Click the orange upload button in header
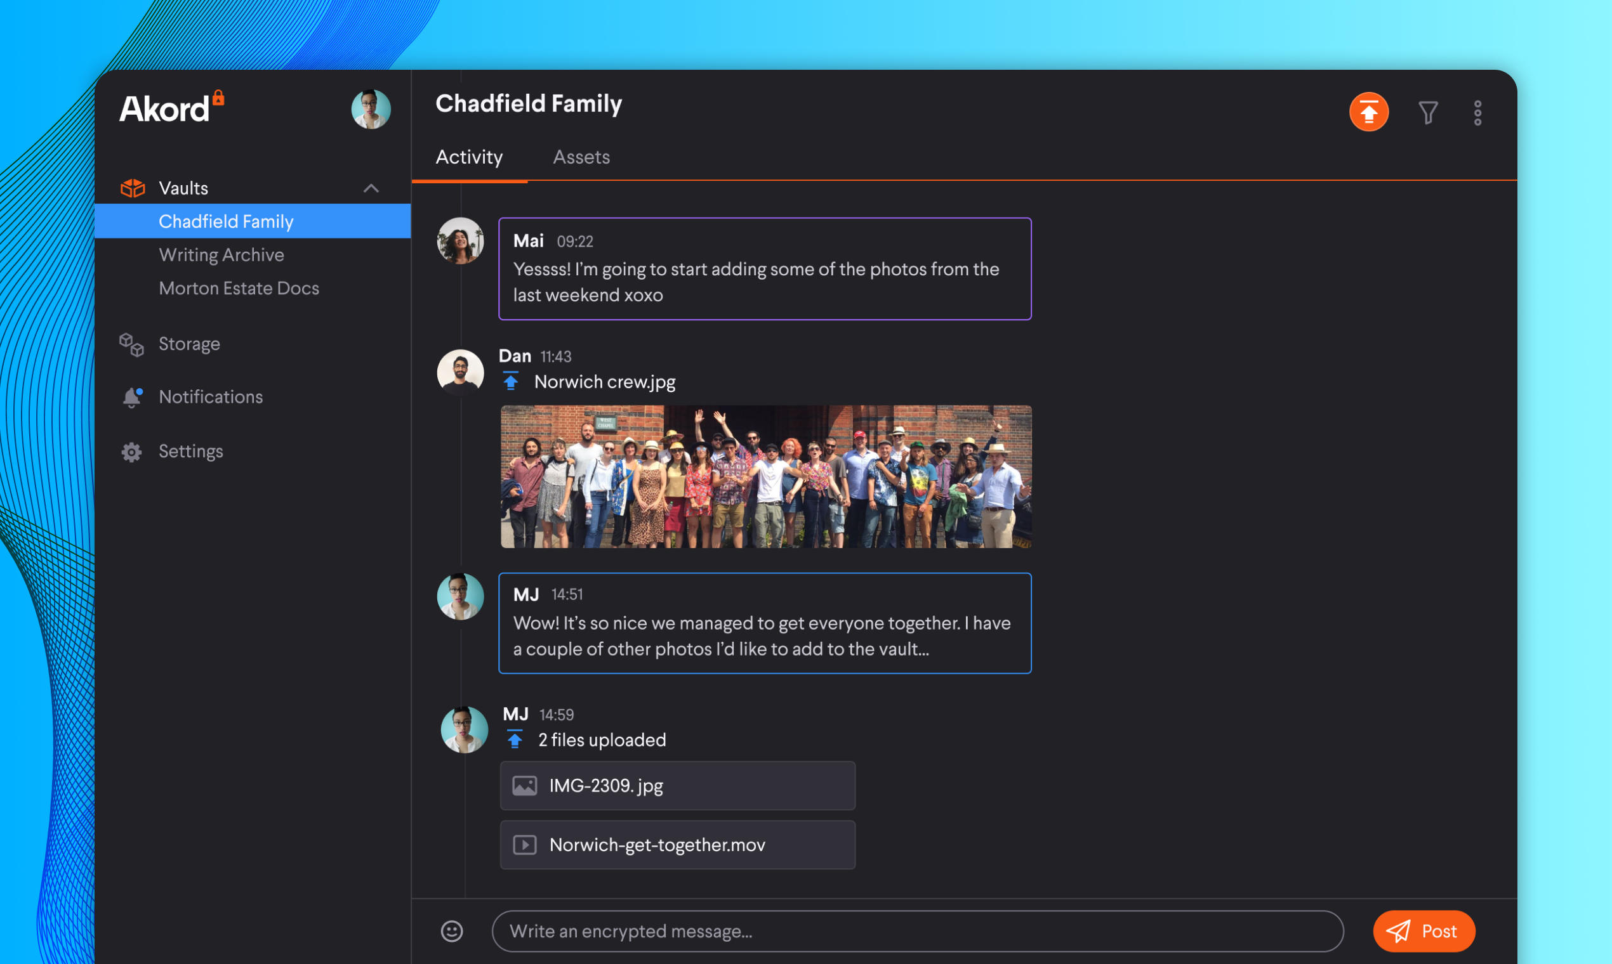 coord(1368,112)
